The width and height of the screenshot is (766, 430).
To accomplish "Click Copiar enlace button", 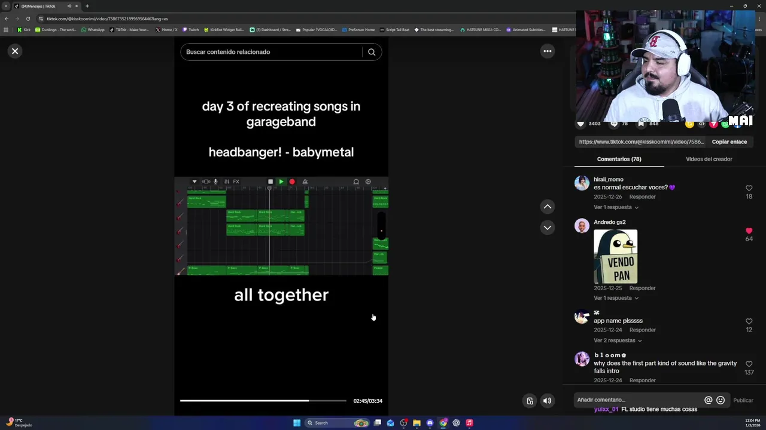I will (x=729, y=142).
